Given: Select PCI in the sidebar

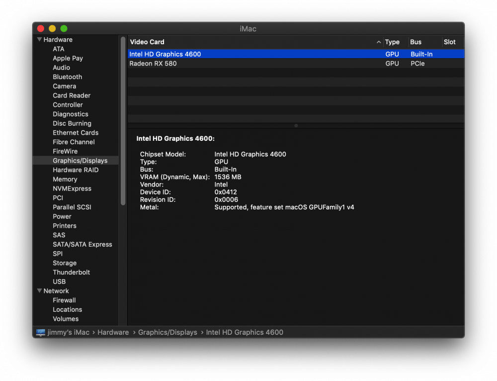Looking at the screenshot, I should click(58, 197).
